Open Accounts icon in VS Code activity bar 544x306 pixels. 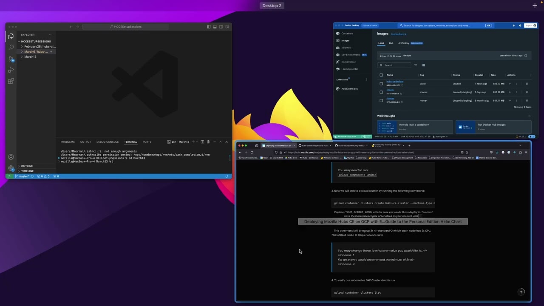point(11,157)
